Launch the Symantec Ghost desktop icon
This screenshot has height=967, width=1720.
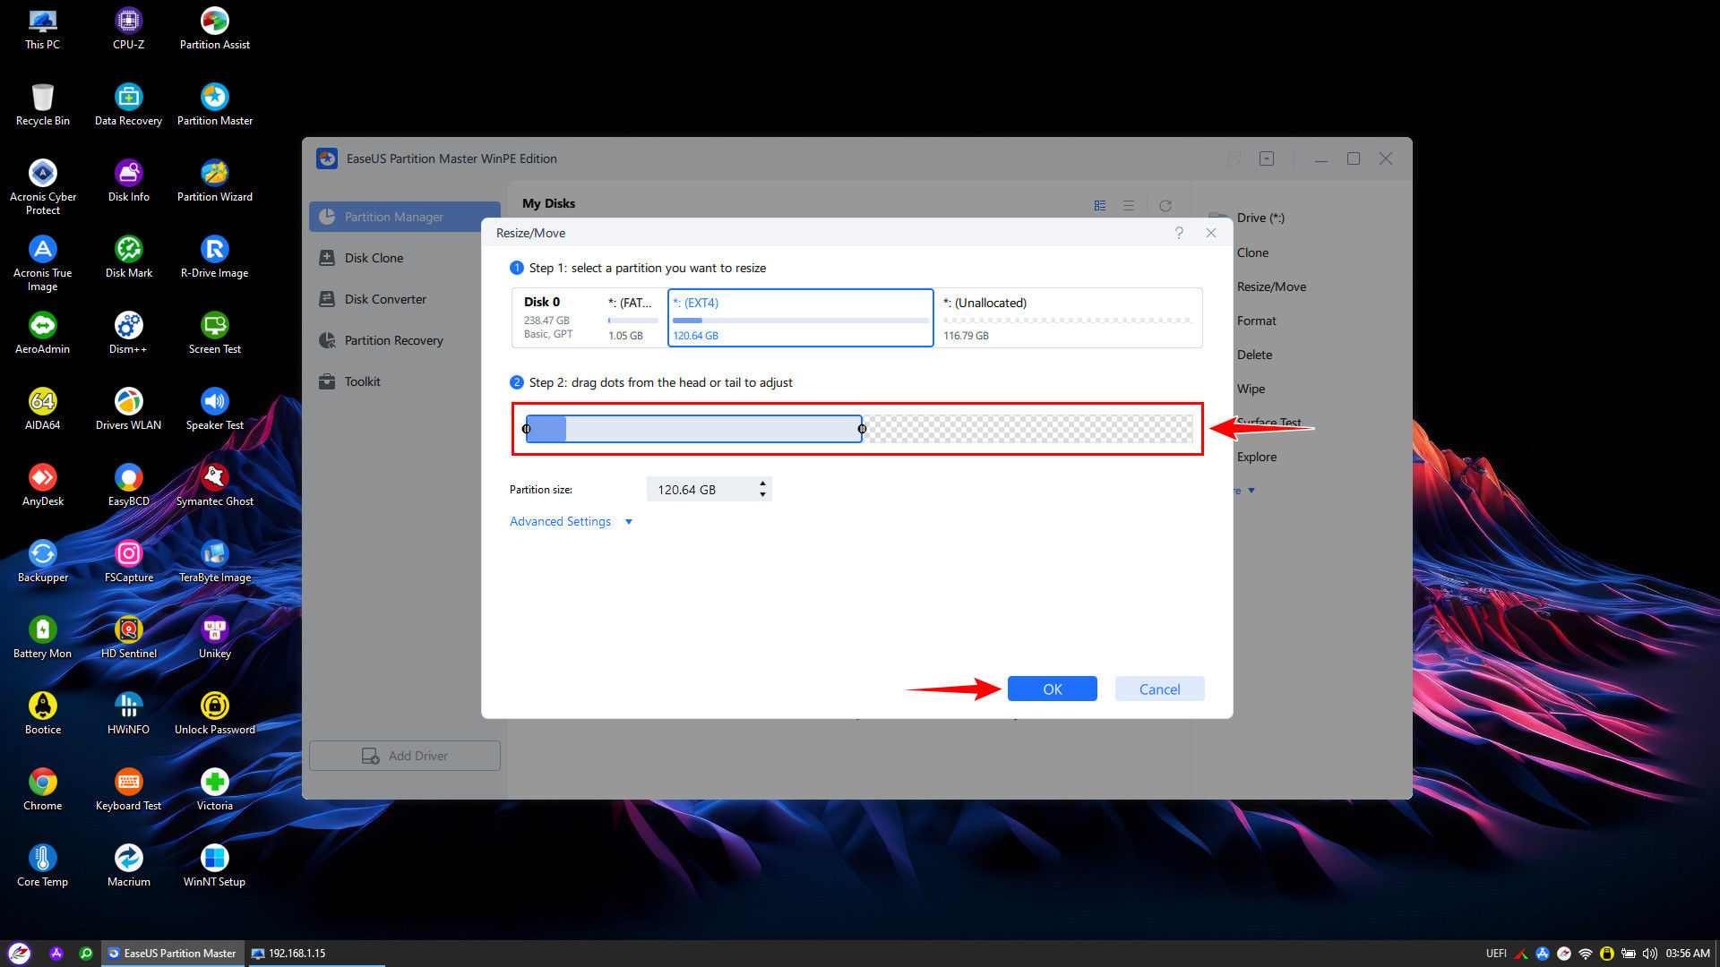pos(214,478)
